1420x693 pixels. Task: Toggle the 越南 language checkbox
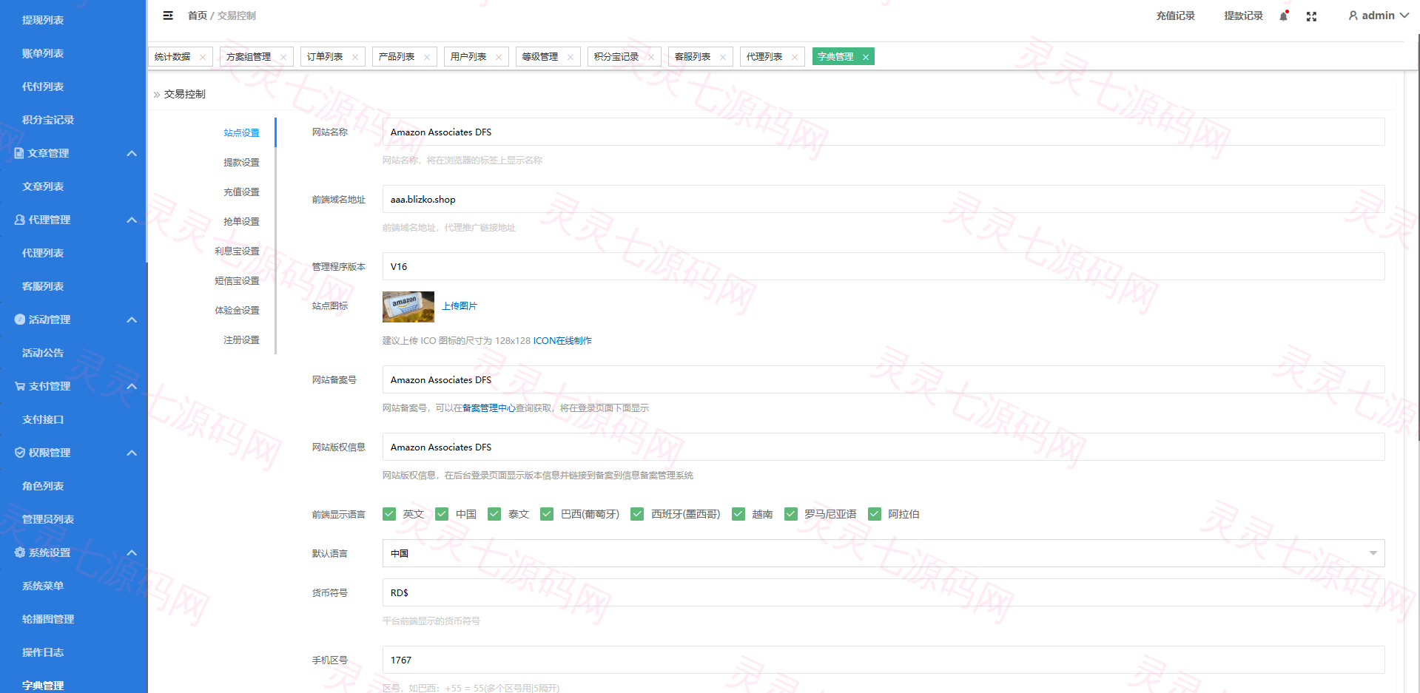738,514
